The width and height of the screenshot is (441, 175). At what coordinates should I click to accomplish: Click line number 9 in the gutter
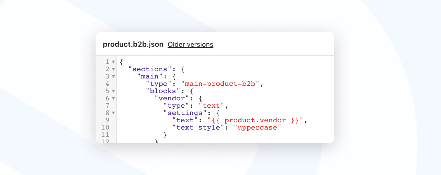click(x=107, y=120)
